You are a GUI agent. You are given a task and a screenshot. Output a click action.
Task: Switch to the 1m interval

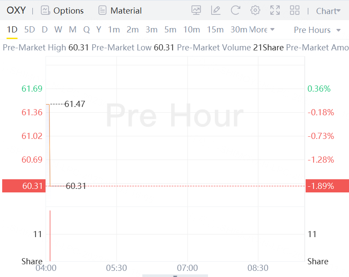[x=114, y=30]
